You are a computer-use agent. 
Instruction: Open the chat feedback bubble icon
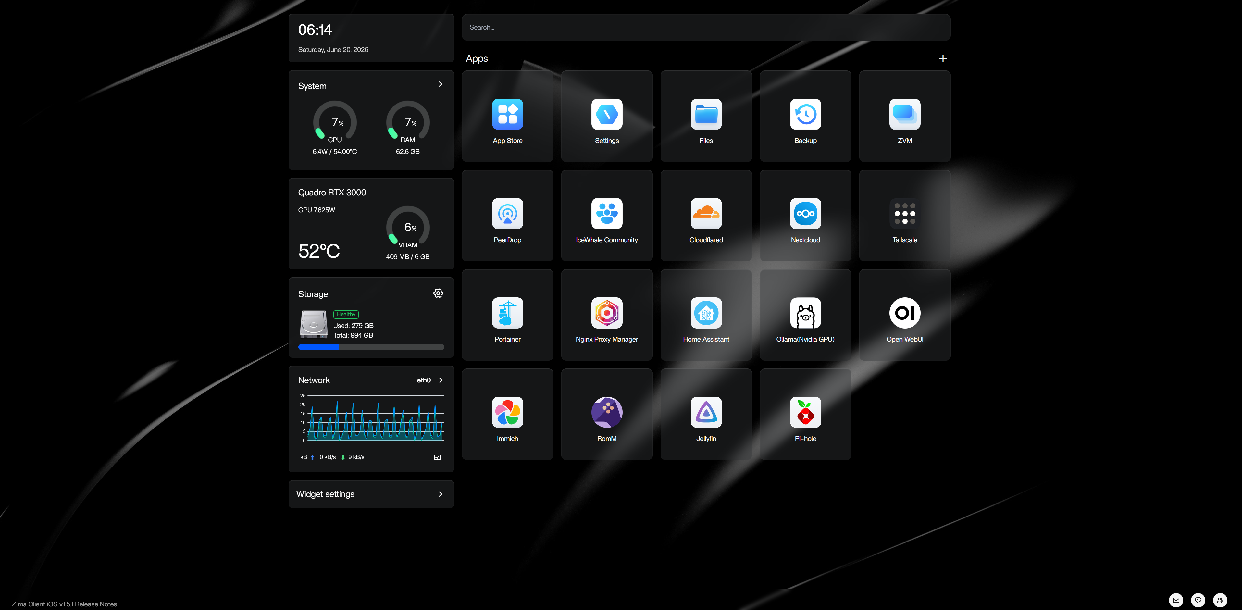[x=1198, y=600]
